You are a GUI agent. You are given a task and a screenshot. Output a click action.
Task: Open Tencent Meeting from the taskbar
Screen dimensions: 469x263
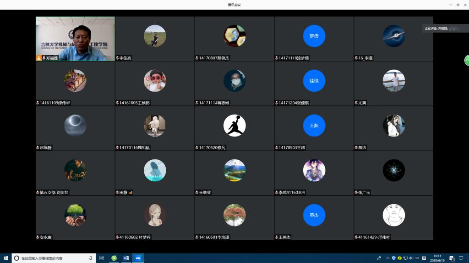point(137,258)
